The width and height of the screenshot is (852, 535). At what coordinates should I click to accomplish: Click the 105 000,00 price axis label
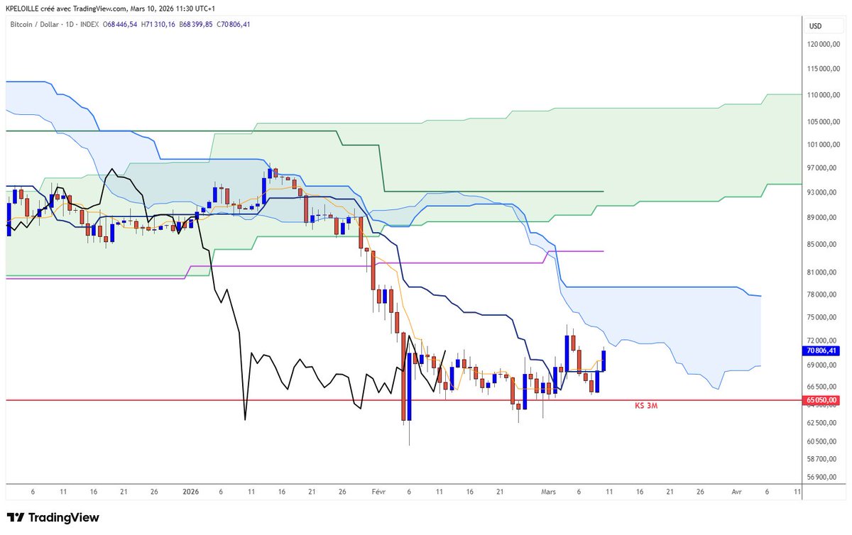822,122
